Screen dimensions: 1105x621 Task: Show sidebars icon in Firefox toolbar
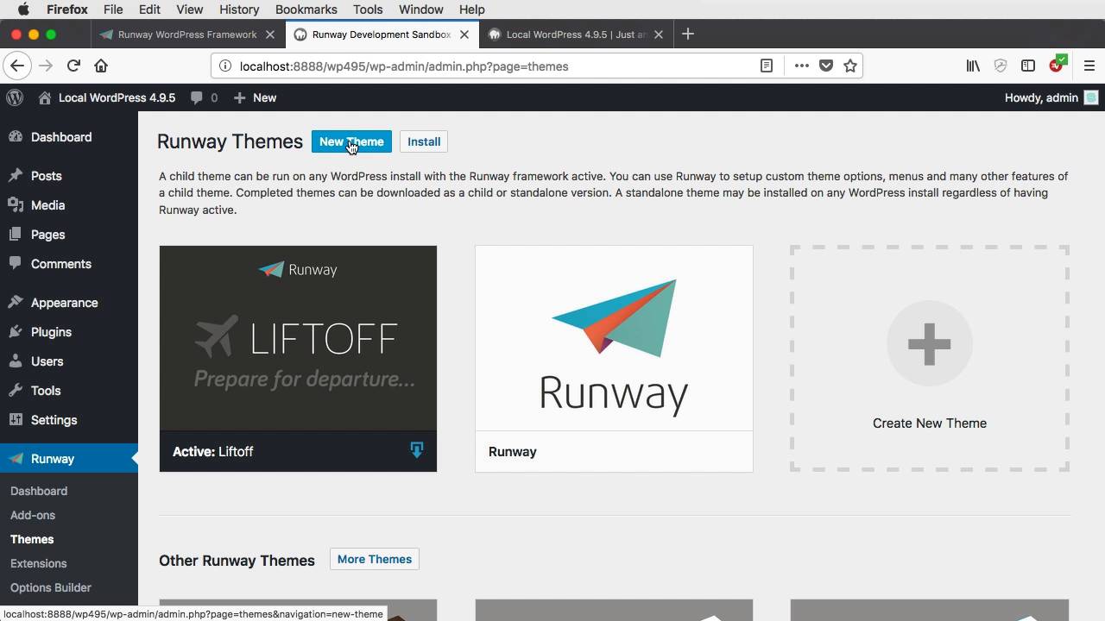[x=1028, y=66]
